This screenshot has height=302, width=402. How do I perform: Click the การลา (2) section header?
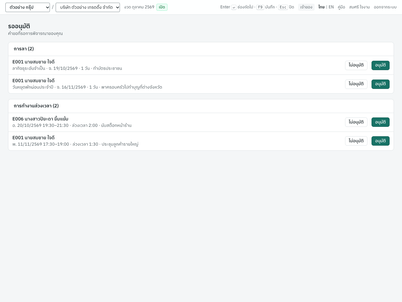click(x=24, y=49)
